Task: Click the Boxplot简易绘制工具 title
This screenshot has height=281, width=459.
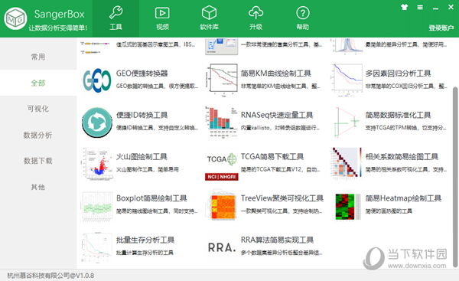Action: (x=151, y=198)
